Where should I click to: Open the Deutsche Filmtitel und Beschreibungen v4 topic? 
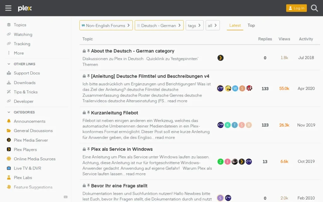(x=150, y=76)
